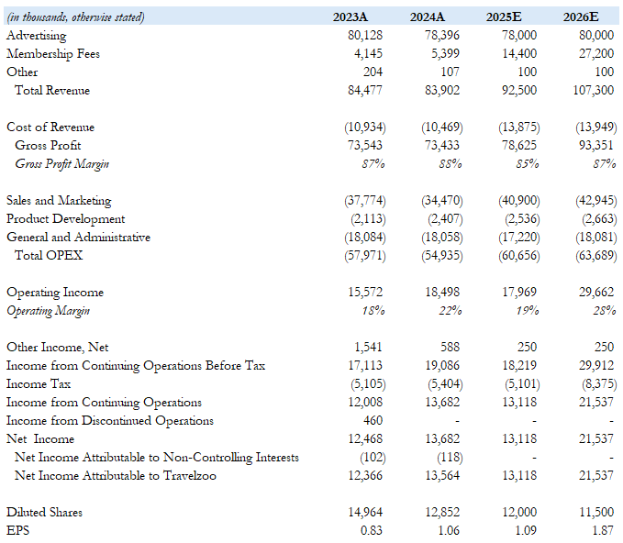Select Advertising value 80,128
This screenshot has height=543, width=623.
(x=365, y=36)
